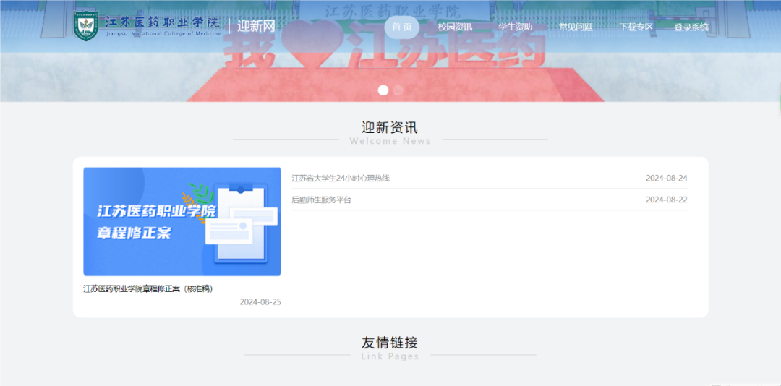Go to the 首页 nav tab
Screen dimensions: 781x386
click(401, 27)
